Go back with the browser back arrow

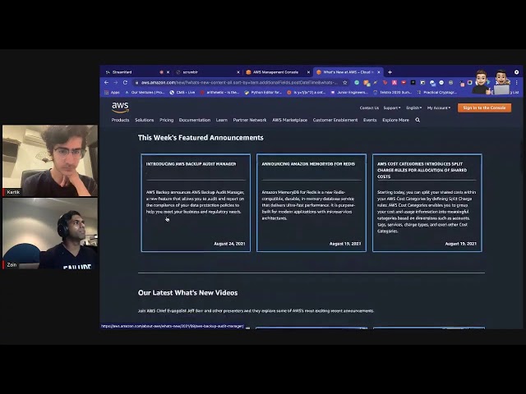tap(106, 82)
